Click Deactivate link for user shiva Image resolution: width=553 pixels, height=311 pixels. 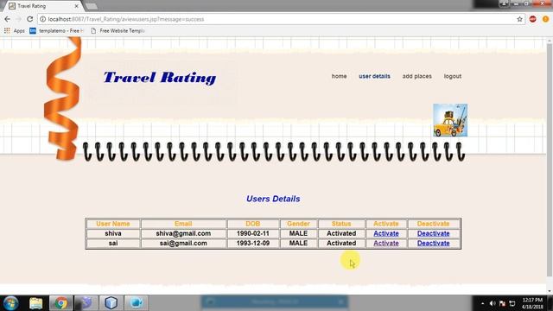click(433, 233)
